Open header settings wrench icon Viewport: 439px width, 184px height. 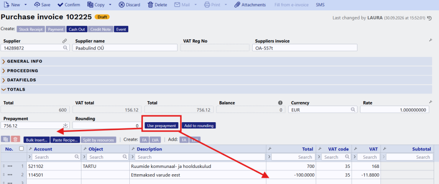pyautogui.click(x=431, y=40)
